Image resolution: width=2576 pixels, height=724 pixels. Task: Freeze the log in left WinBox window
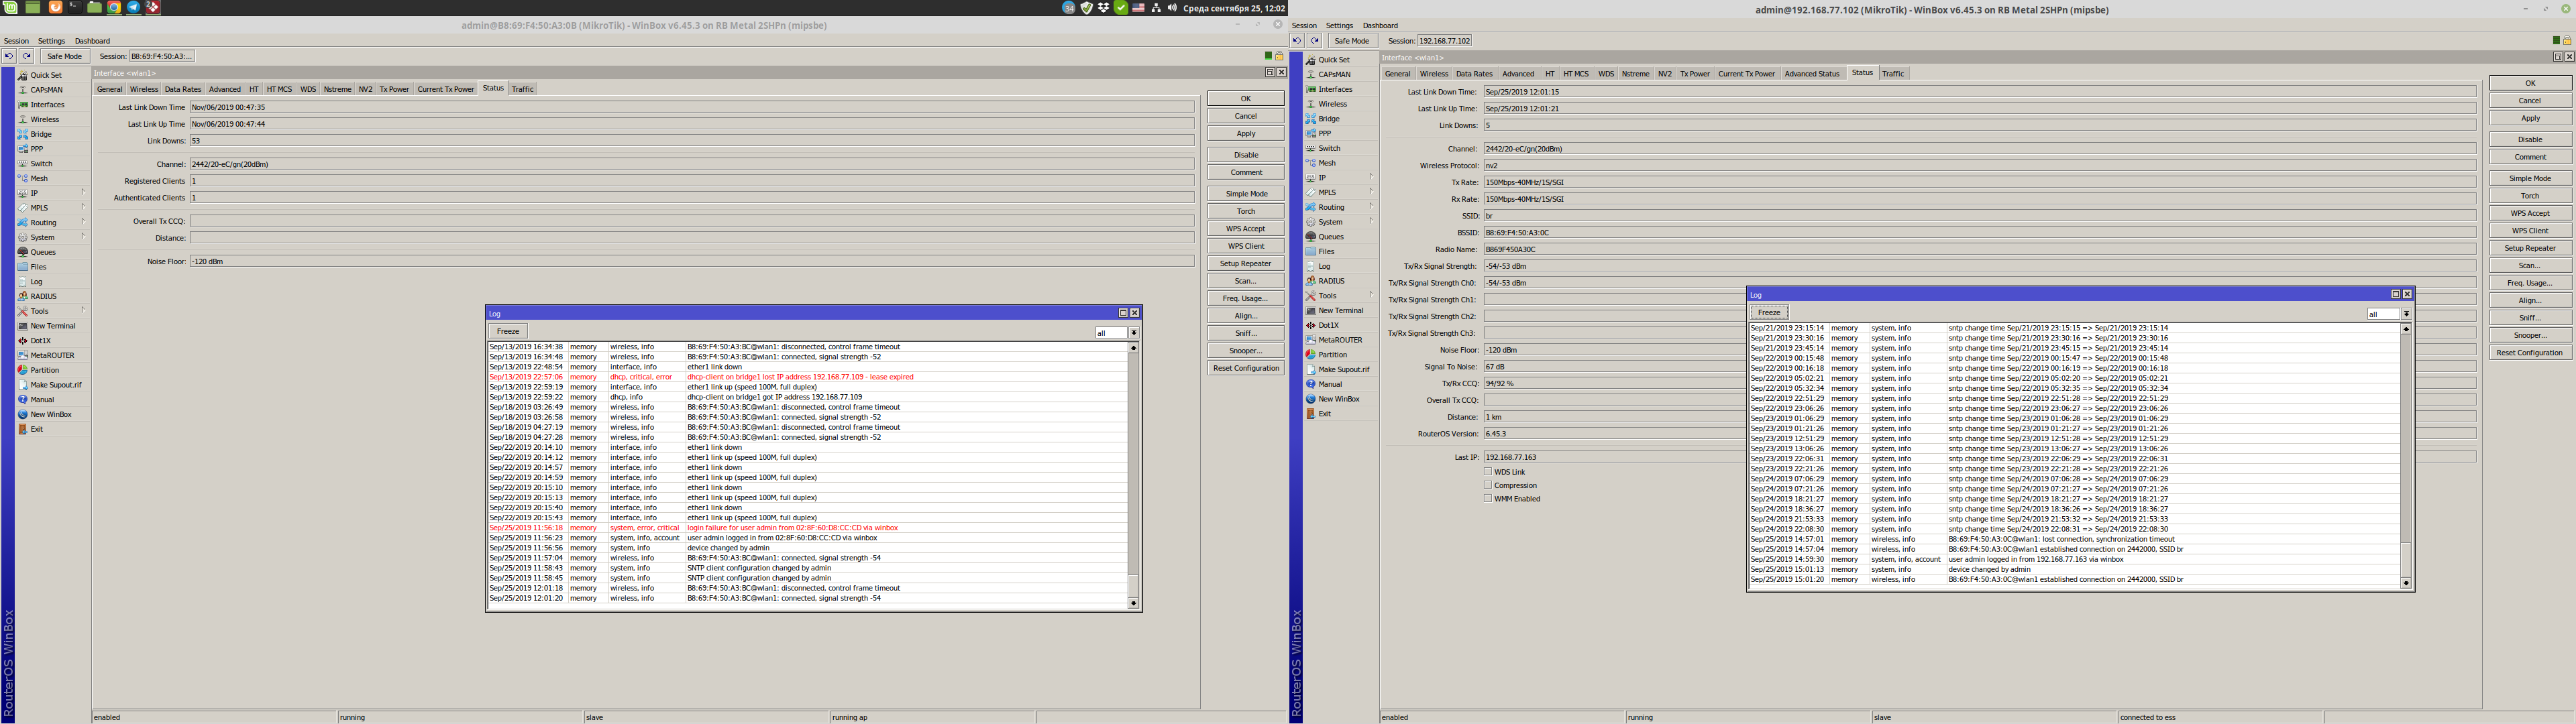[508, 331]
